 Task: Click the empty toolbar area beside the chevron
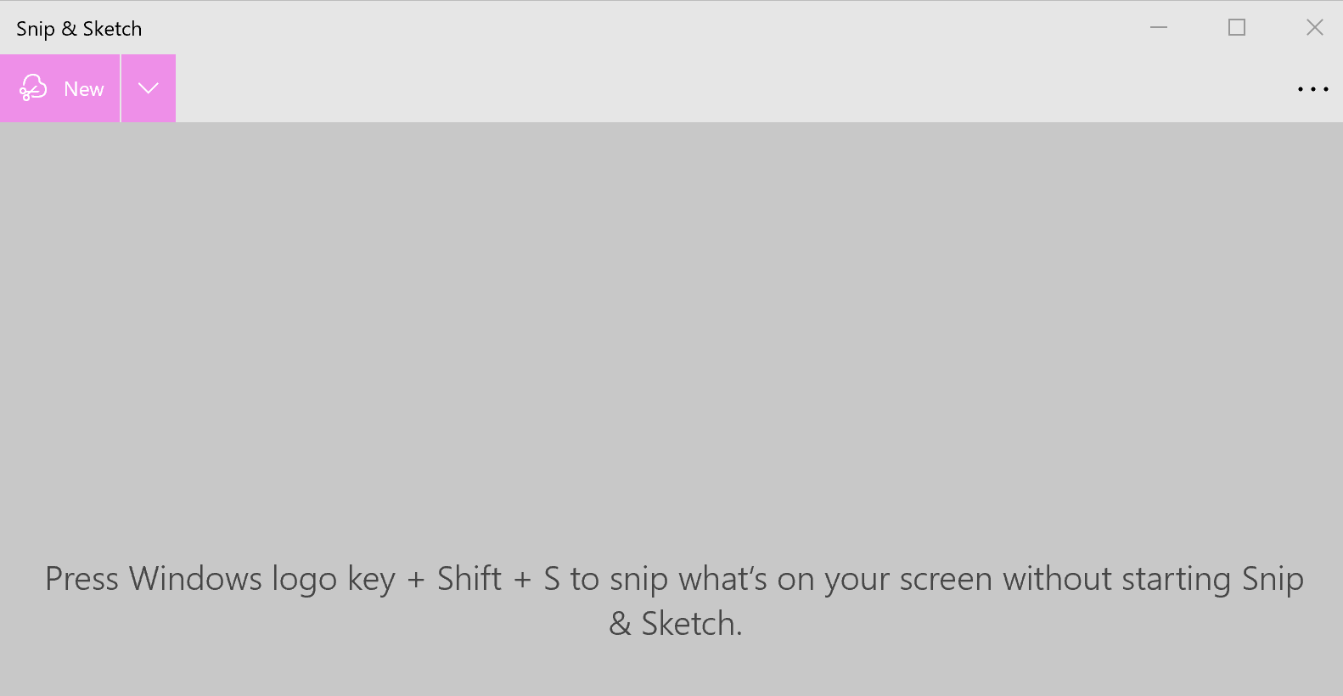coord(728,88)
